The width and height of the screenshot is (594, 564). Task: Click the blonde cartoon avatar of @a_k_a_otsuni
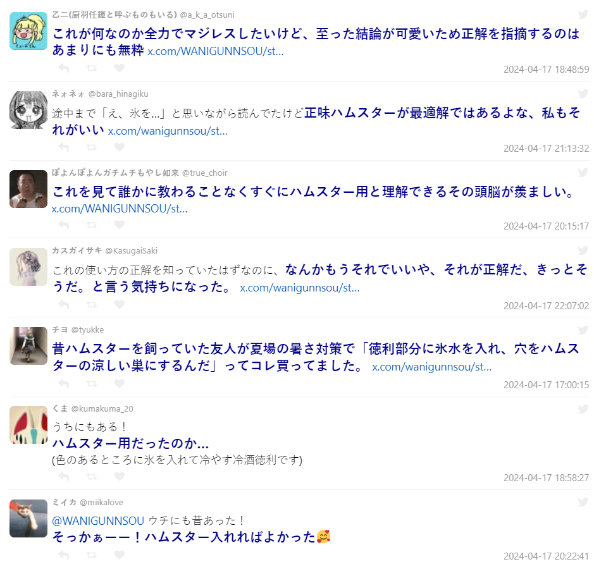click(x=28, y=31)
